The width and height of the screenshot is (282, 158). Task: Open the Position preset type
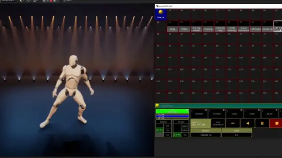tap(216, 114)
